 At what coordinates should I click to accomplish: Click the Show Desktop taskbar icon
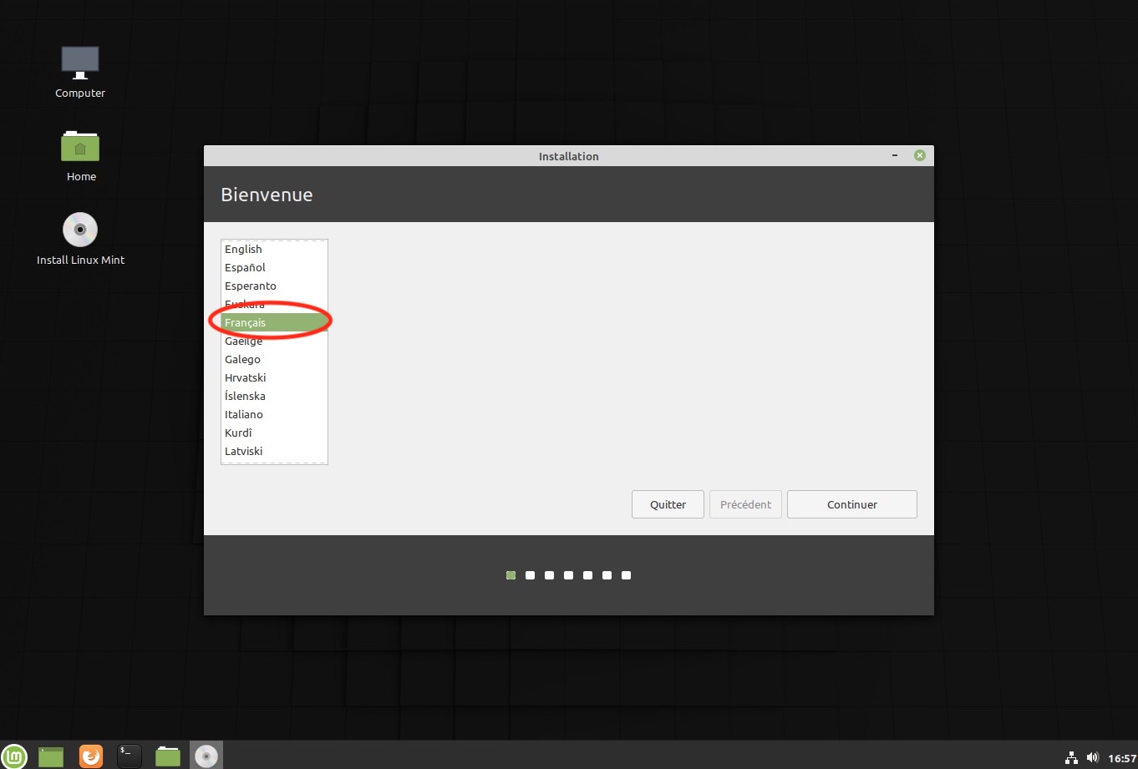(51, 756)
